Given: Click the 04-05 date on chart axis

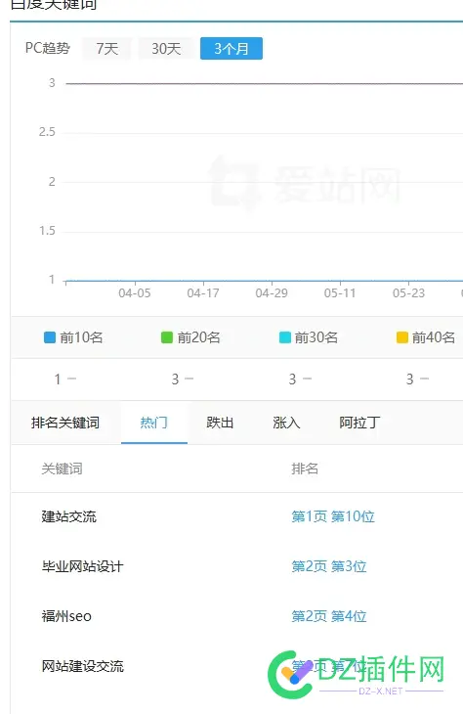Looking at the screenshot, I should pyautogui.click(x=135, y=292).
